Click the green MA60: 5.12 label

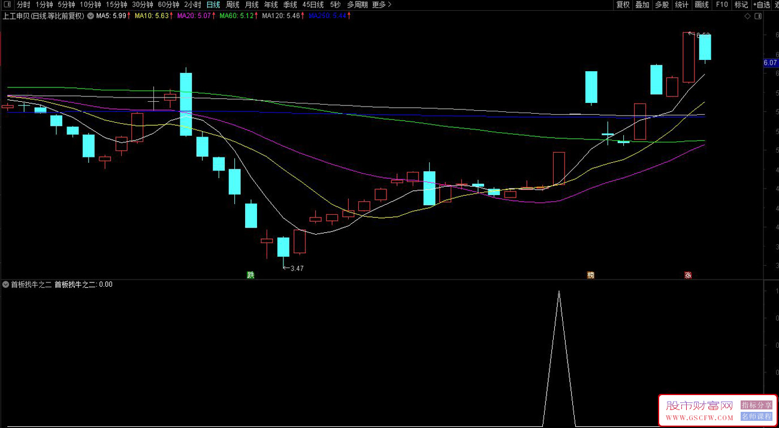coord(237,16)
